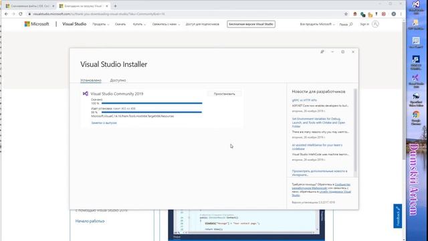
Task: Click the search magnifier icon on Microsoft page
Action: point(351,24)
